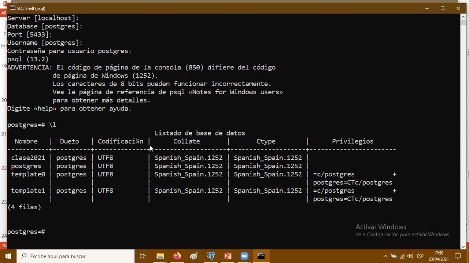Click the 'Username [postgres]:' line
Screen dimensions: 469x263
click(x=45, y=43)
